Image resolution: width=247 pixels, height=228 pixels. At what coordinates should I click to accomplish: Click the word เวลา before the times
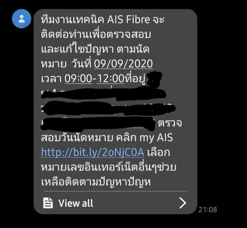pyautogui.click(x=51, y=79)
